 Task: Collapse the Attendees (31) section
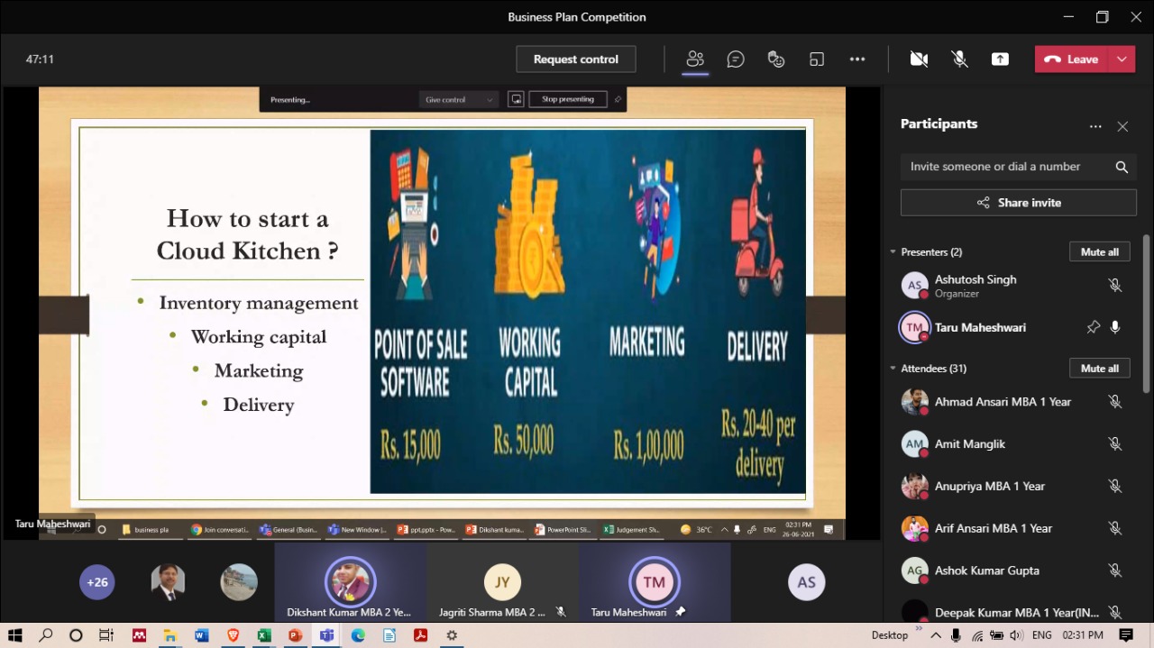tap(893, 369)
